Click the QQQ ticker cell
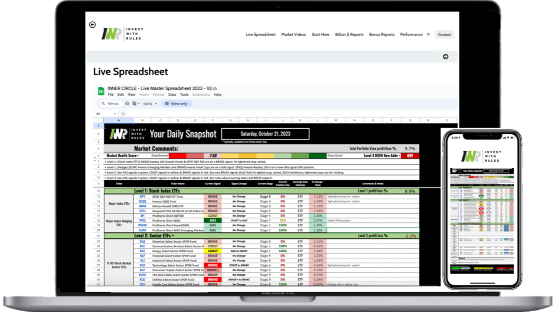555x312 pixels. pos(142,201)
